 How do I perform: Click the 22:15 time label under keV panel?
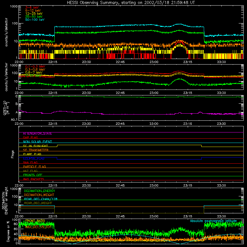click(x=53, y=62)
